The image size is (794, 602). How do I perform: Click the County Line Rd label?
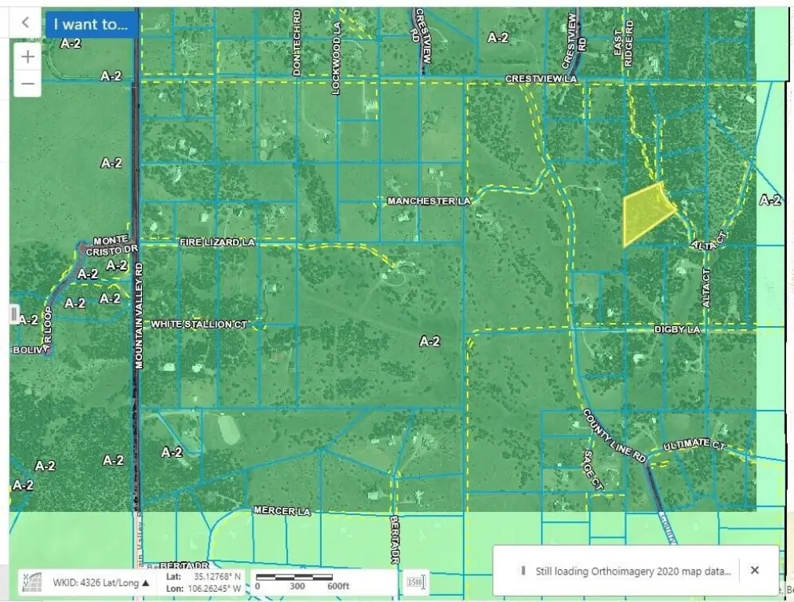pyautogui.click(x=614, y=437)
